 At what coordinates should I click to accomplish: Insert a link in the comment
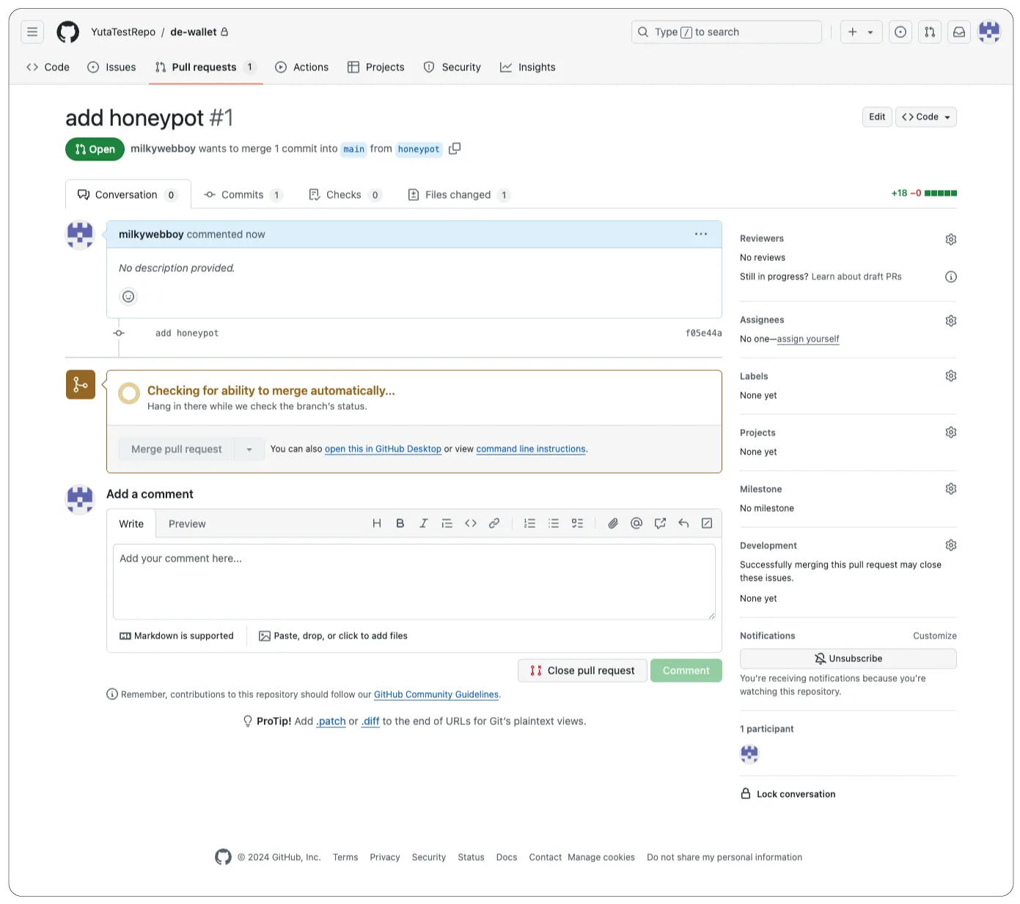click(494, 523)
